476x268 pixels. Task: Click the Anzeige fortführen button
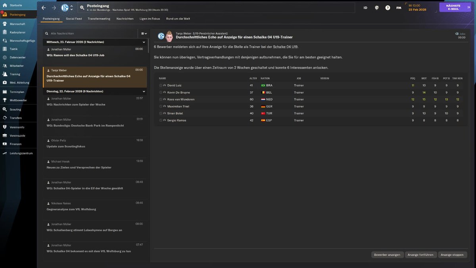[x=421, y=255]
